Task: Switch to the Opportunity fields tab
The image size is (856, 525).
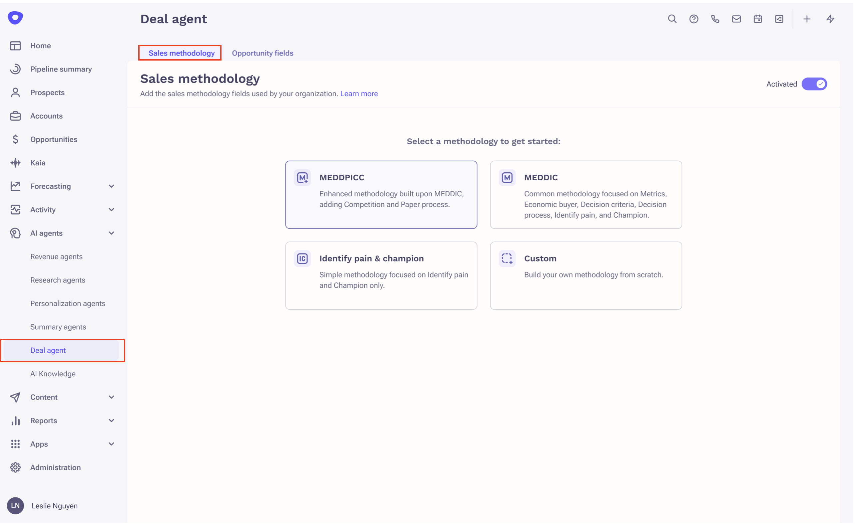Action: pyautogui.click(x=262, y=53)
